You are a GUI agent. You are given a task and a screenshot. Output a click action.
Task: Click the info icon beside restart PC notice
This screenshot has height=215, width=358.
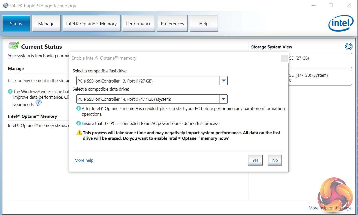(79, 109)
